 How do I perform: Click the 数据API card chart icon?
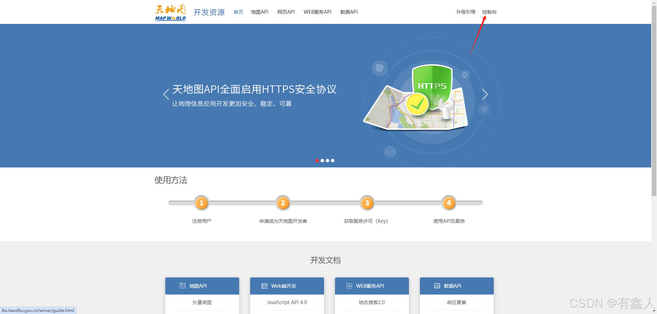(437, 286)
